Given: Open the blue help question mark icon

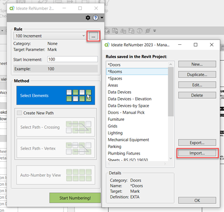Looking at the screenshot, I should coord(95,18).
